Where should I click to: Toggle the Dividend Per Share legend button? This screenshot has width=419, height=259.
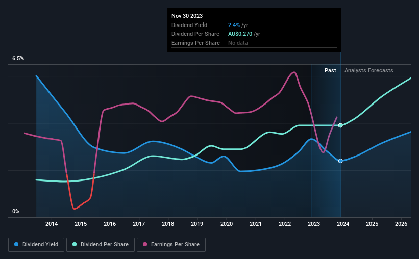101,245
